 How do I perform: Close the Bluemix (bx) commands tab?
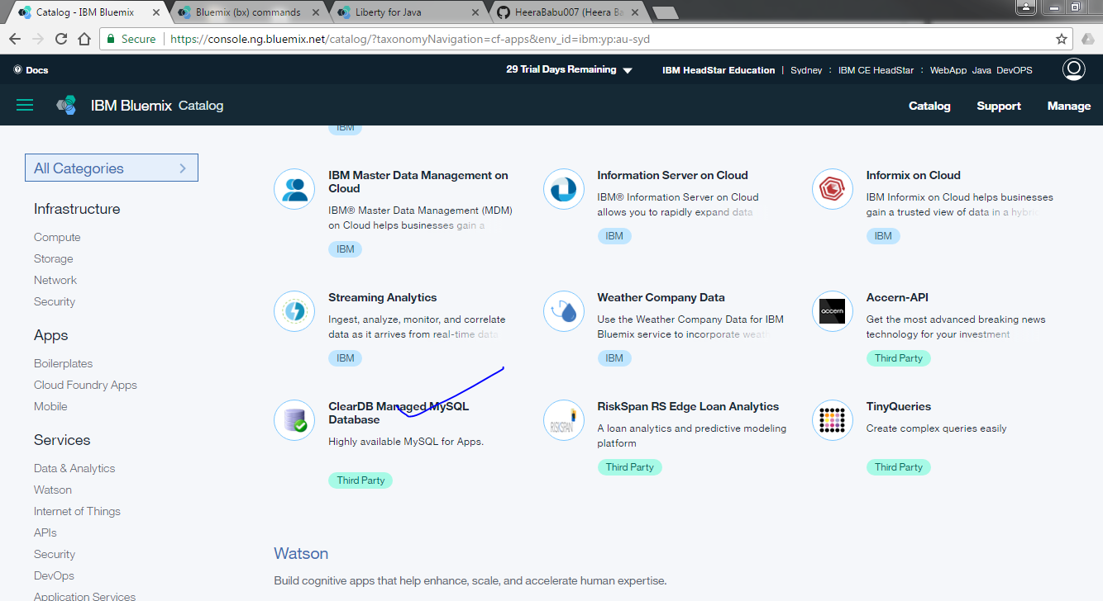pyautogui.click(x=315, y=12)
